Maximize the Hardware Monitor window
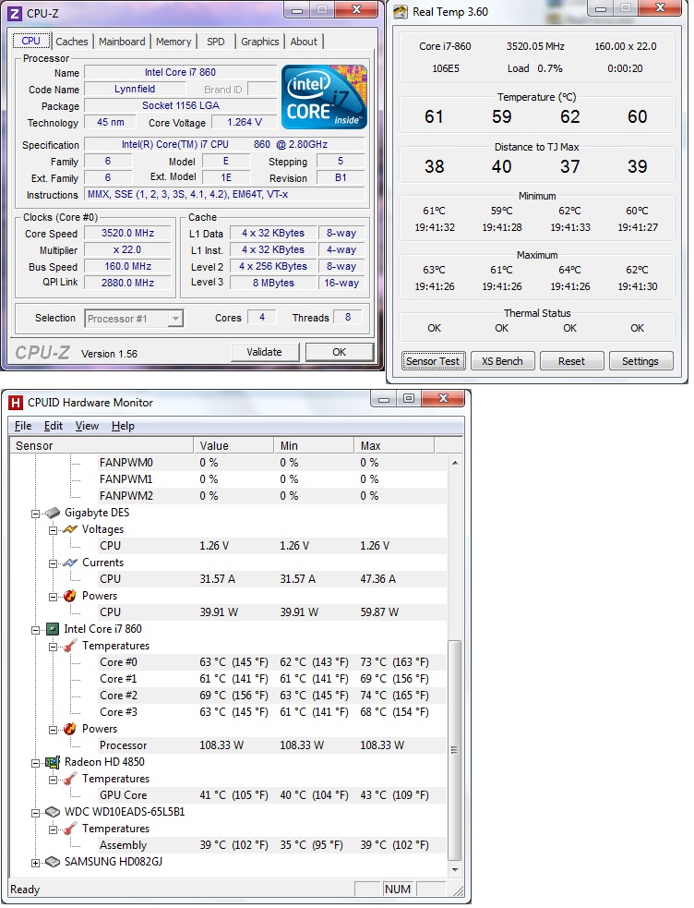Screen dimensions: 694x908 (409, 398)
